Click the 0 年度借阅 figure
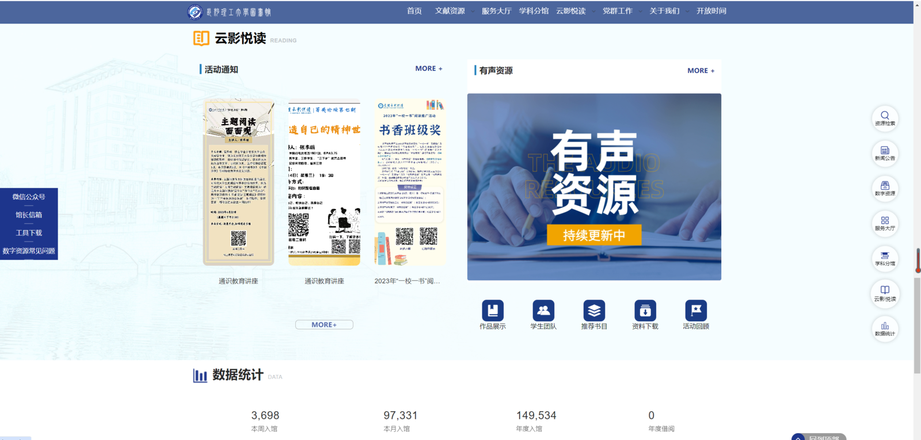921x440 pixels. pyautogui.click(x=652, y=415)
